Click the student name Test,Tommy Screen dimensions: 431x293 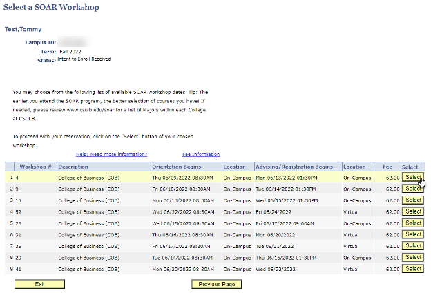[x=23, y=29]
